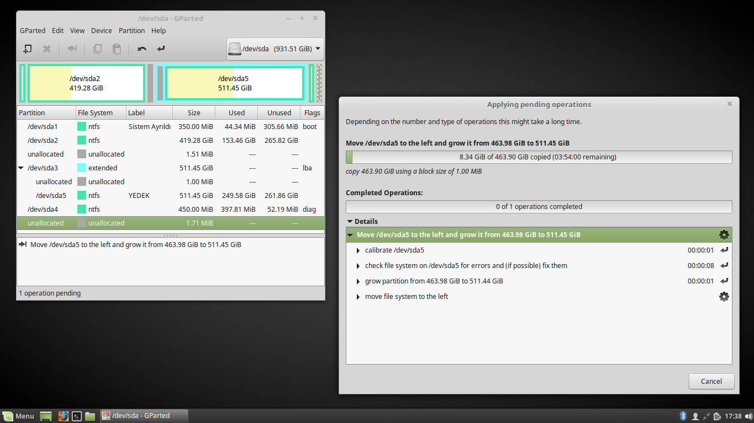Open the Device menu

(102, 31)
